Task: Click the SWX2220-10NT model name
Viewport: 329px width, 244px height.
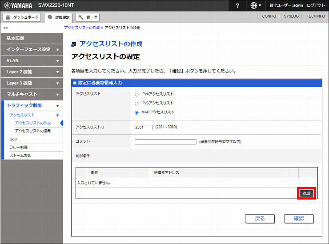Action: [56, 5]
